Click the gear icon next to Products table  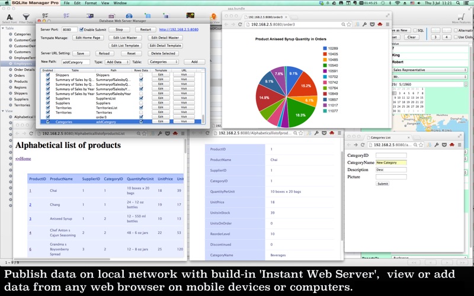click(11, 81)
